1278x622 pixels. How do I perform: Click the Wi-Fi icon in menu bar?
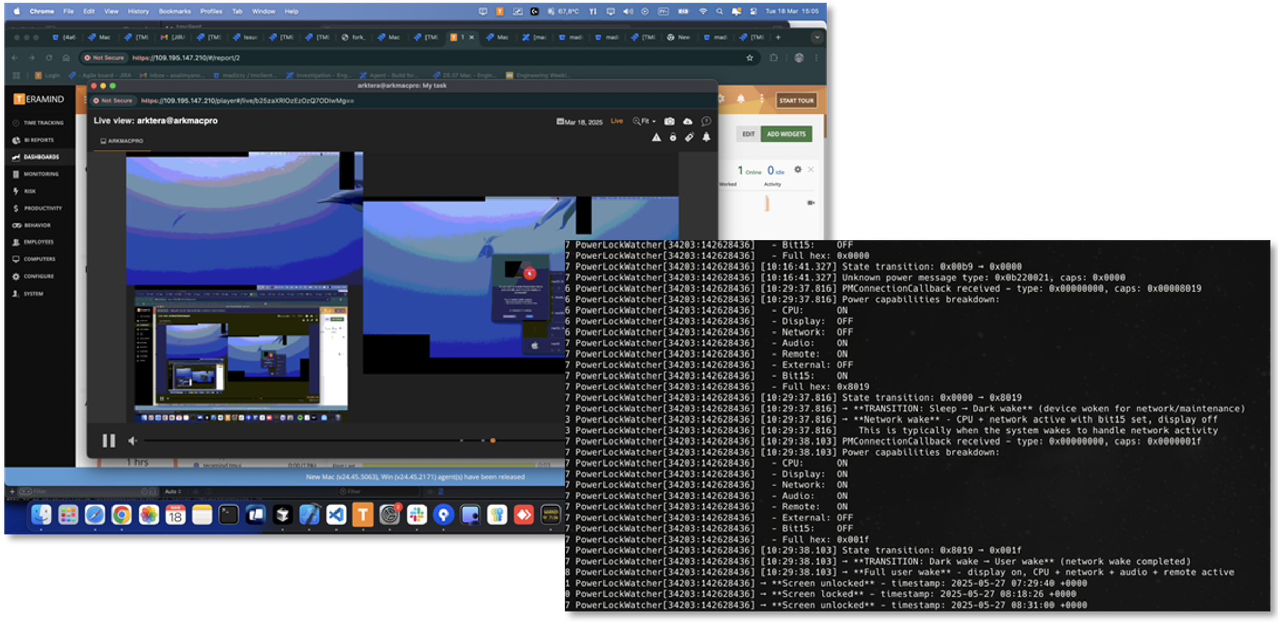click(x=703, y=11)
